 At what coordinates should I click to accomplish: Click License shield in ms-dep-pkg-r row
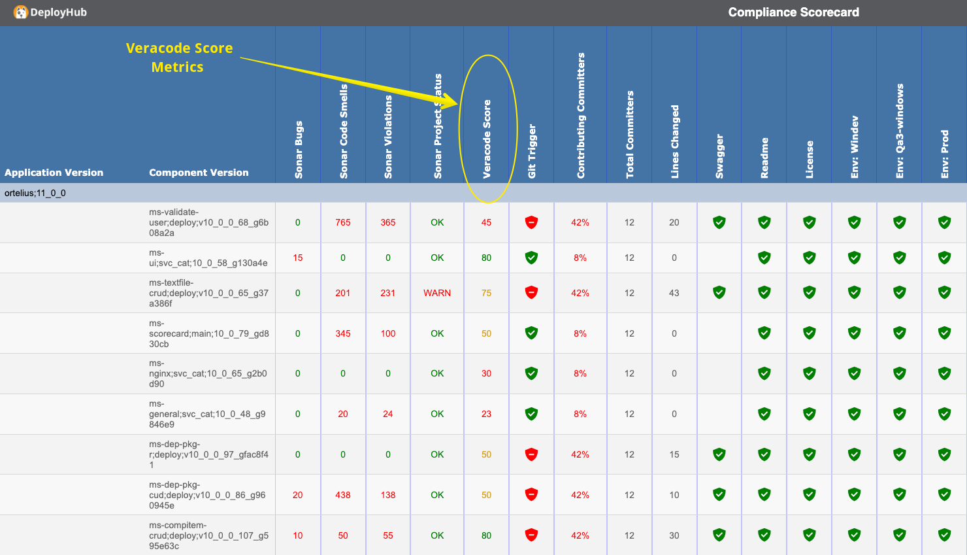click(810, 454)
